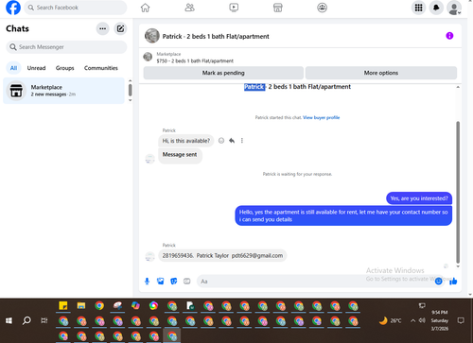The width and height of the screenshot is (473, 343).
Task: Click the conversation scrollbar thumb
Action: click(458, 192)
